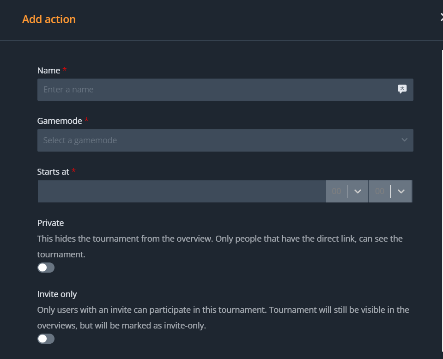The height and width of the screenshot is (359, 443).
Task: Focus the Enter a name field
Action: tap(217, 90)
